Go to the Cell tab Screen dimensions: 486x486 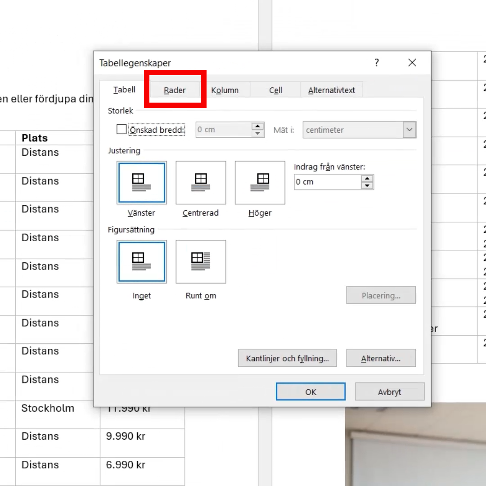pos(275,90)
